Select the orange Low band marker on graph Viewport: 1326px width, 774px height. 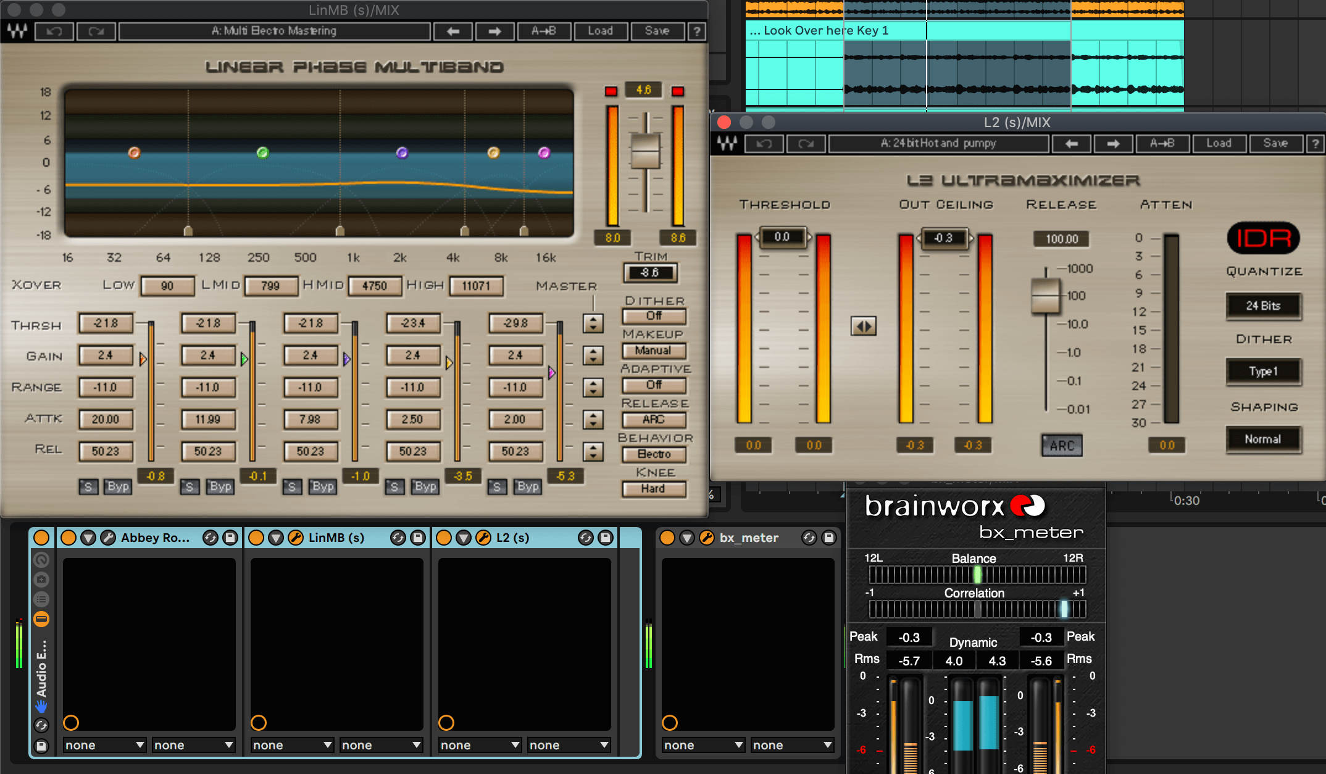(134, 152)
